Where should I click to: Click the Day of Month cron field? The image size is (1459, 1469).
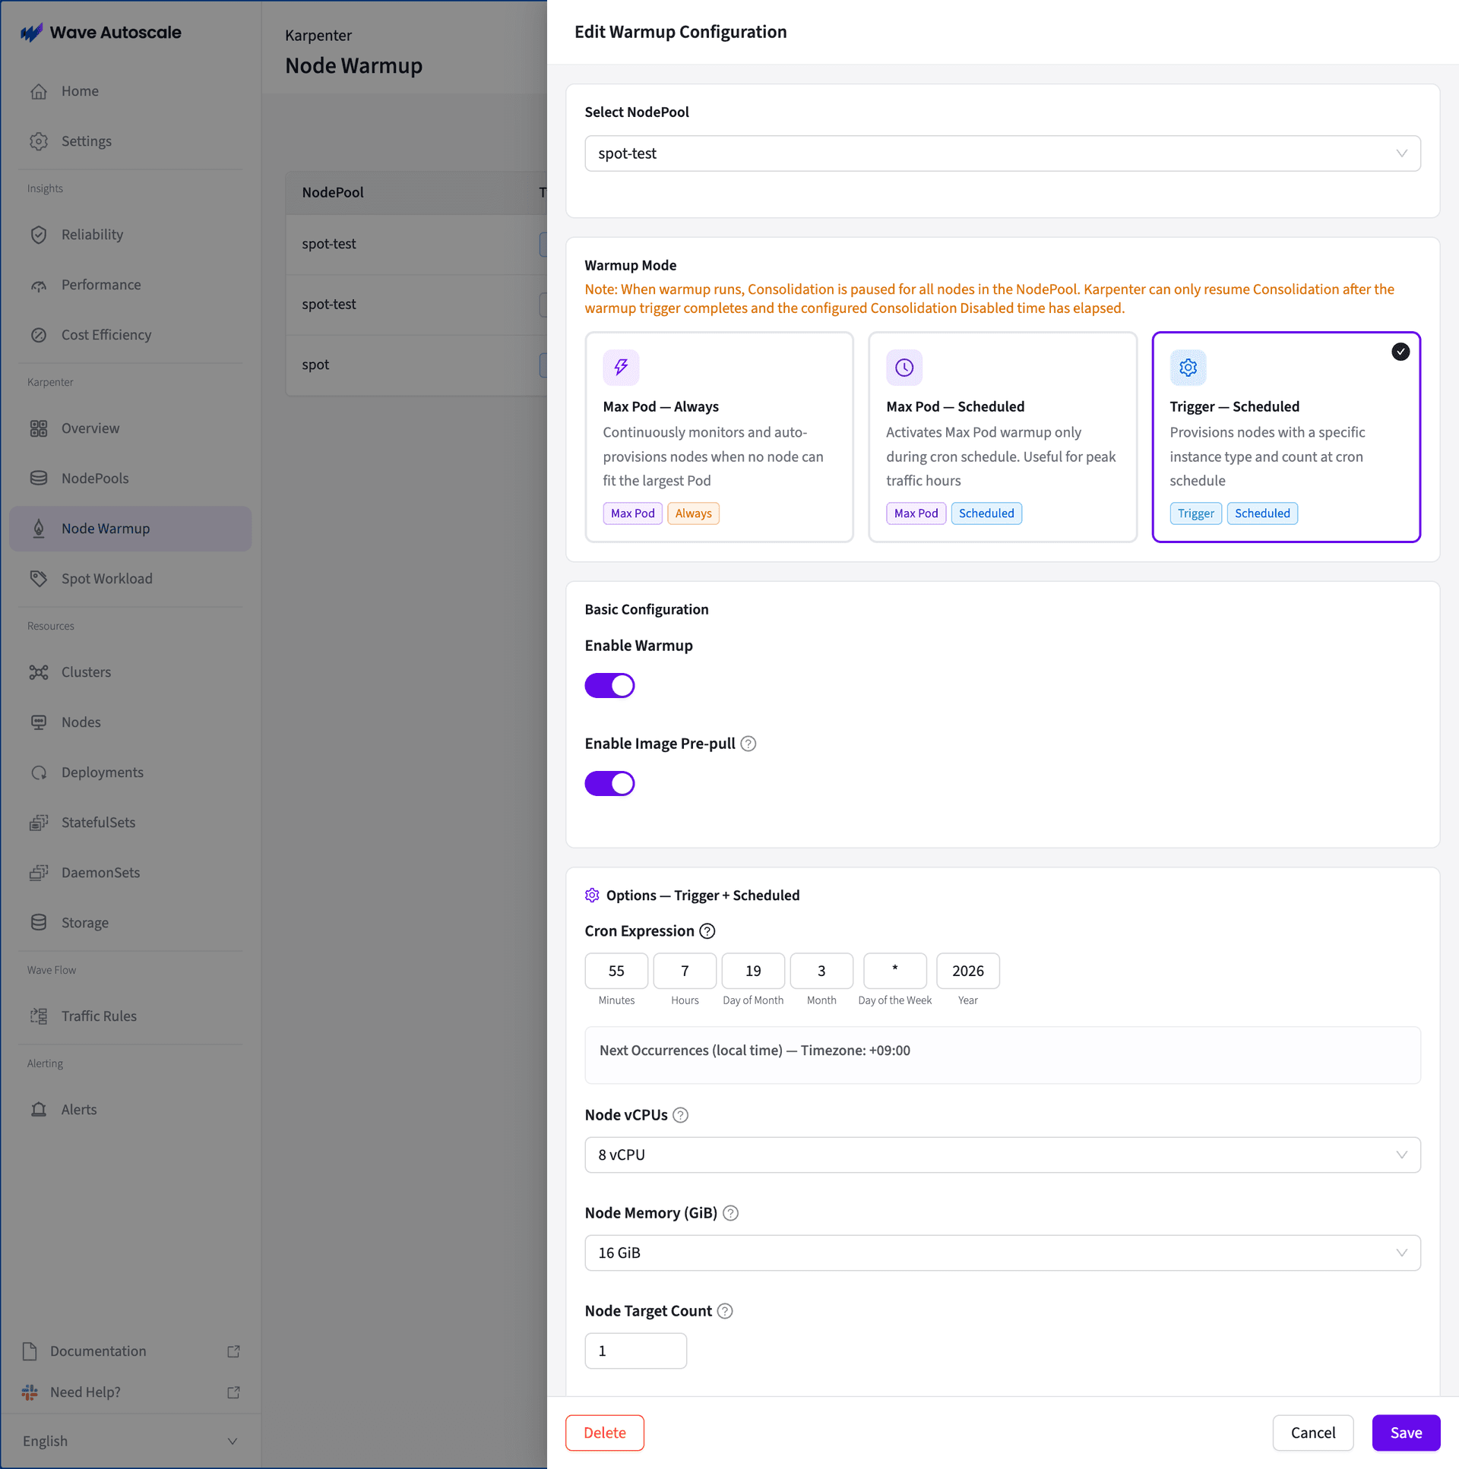pos(754,972)
